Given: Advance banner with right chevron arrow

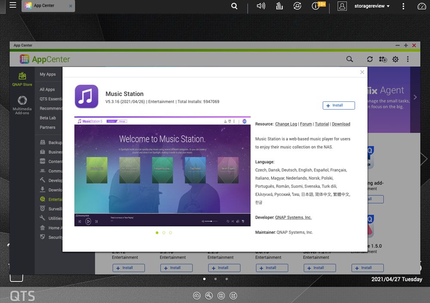Looking at the screenshot, I should click(415, 97).
